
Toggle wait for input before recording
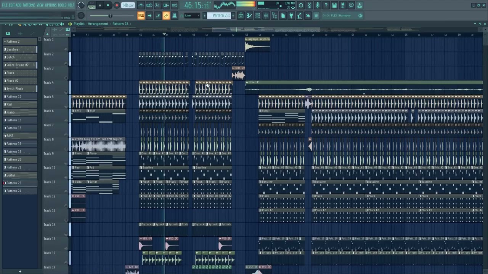click(149, 5)
